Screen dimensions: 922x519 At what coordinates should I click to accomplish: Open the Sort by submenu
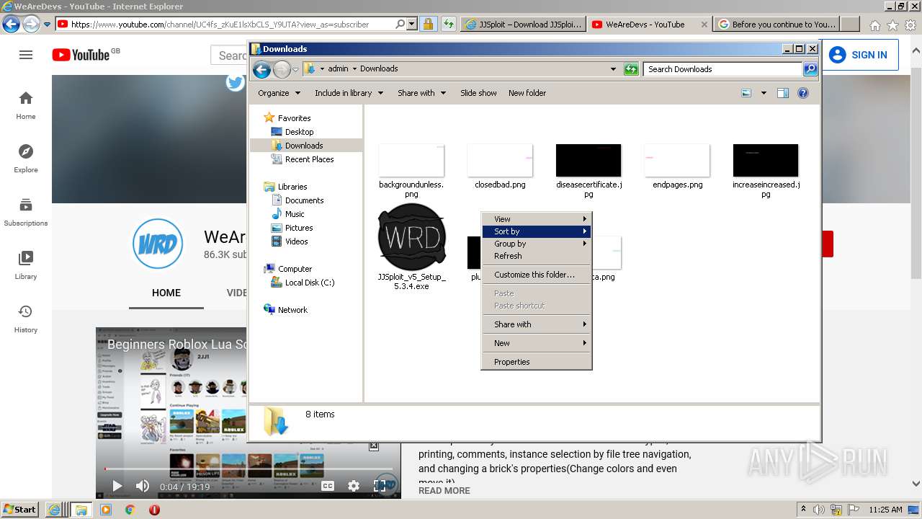(537, 231)
